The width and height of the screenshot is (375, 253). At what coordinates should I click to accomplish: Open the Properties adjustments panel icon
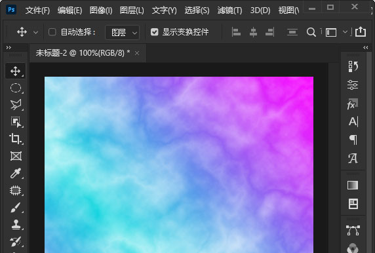[353, 85]
